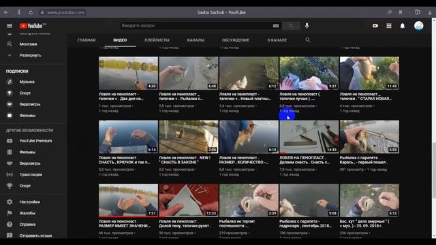Screen dimensions: 436x245
Task: Open the 9:08 video thumbnail
Action: pyautogui.click(x=309, y=201)
